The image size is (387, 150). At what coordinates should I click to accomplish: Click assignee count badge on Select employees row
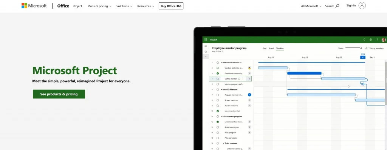249,127
